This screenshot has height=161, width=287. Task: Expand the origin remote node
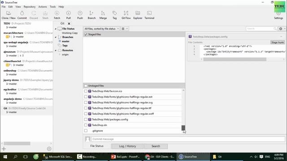60,55
